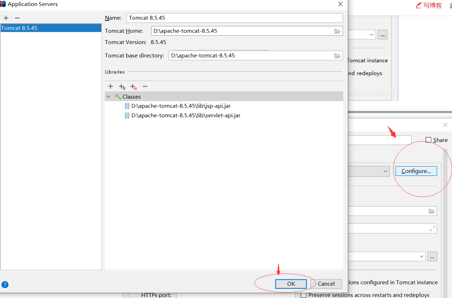
Task: Browse folder icon in the background window field
Action: tap(432, 211)
